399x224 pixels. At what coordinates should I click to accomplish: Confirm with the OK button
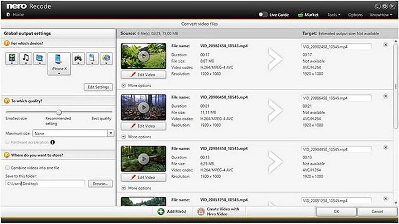[336, 212]
